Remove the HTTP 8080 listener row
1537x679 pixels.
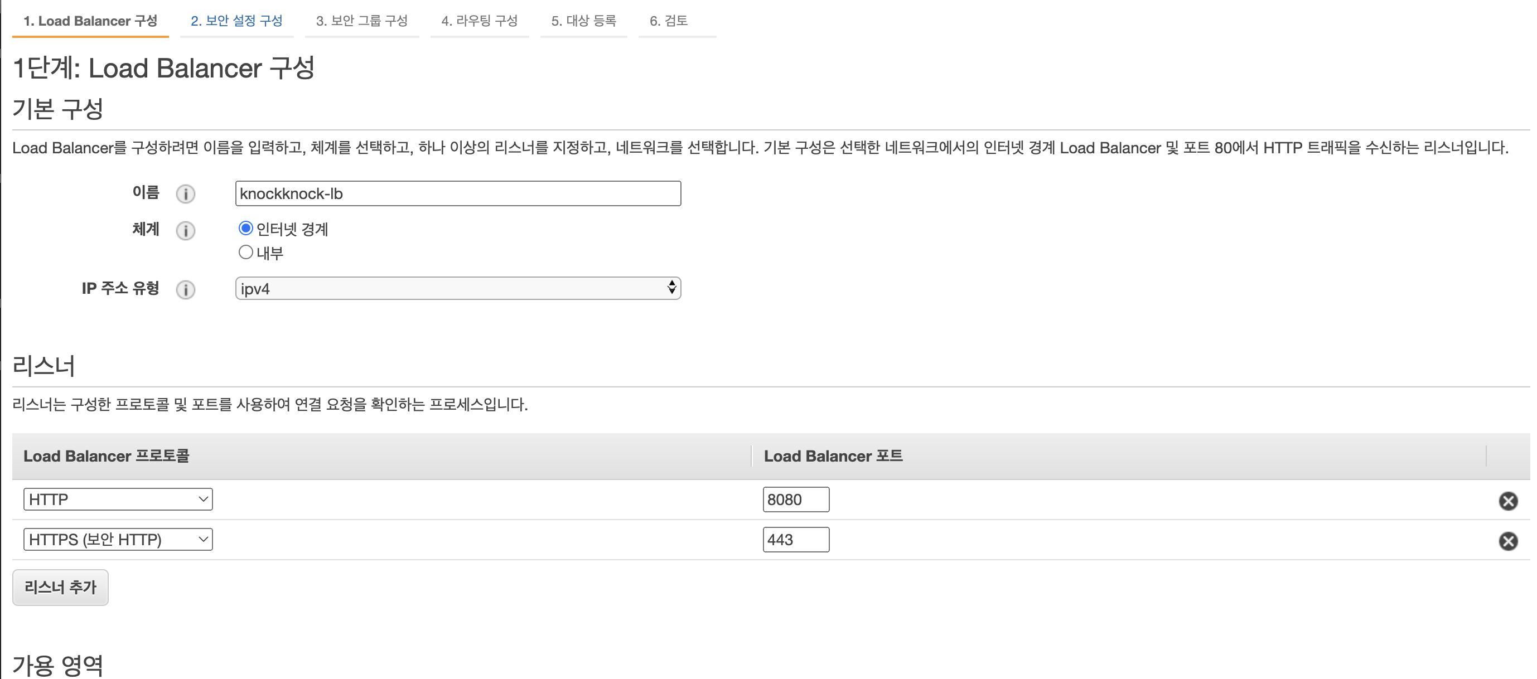[x=1508, y=501]
